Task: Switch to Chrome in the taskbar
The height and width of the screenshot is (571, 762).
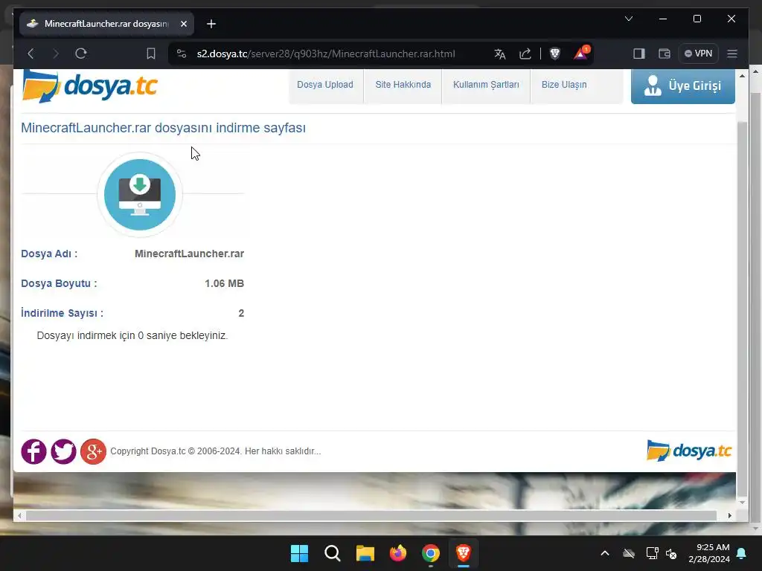Action: 431,553
